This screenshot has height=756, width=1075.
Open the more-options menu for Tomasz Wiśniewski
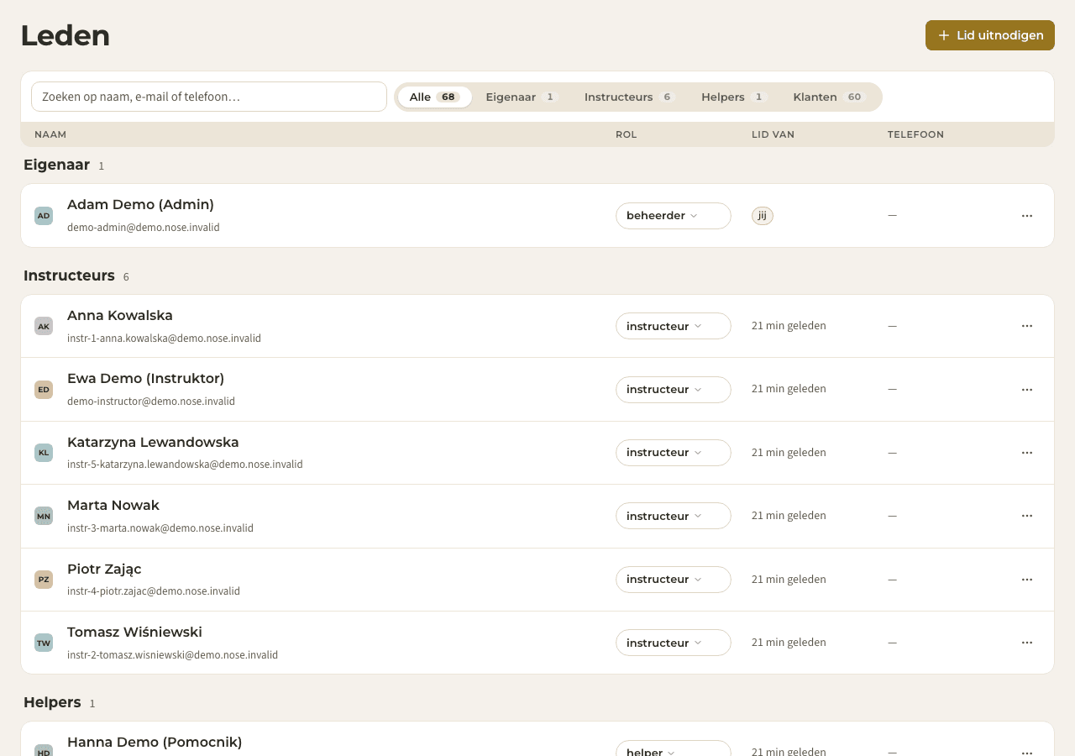[1026, 643]
